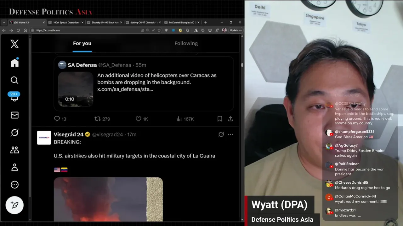The image size is (403, 226).
Task: Select the 160th Special Operations browser tab
Action: pos(66,22)
